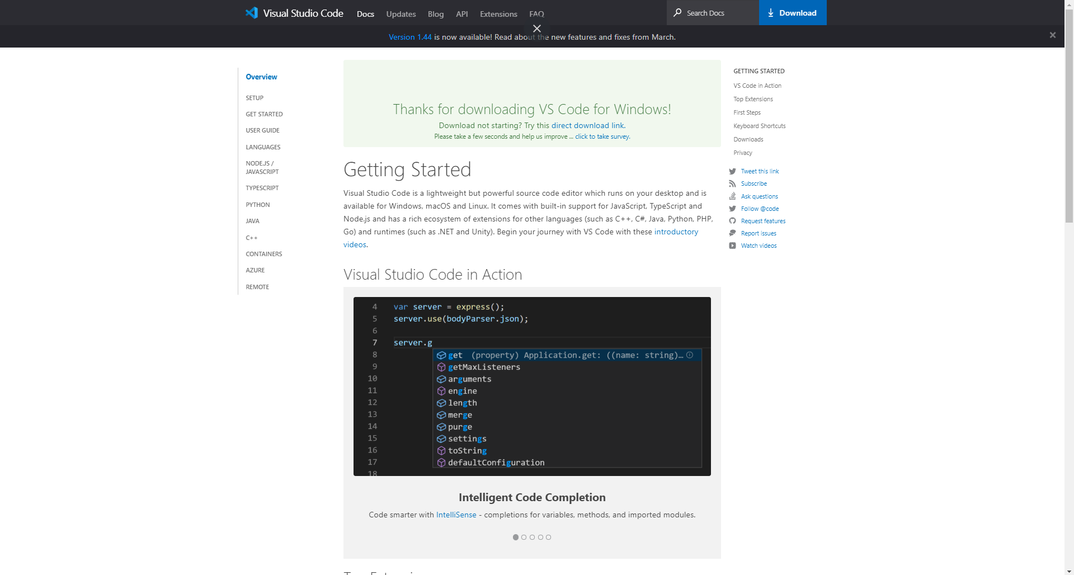Expand NODE.JS / JAVASCRIPT sidebar section

click(x=262, y=168)
